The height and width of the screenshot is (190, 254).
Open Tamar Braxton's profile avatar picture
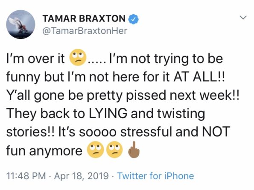click(x=20, y=24)
